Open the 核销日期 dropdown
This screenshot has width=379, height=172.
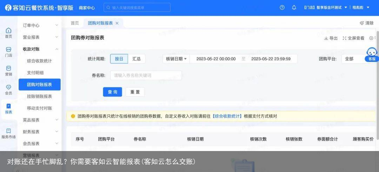pos(176,59)
